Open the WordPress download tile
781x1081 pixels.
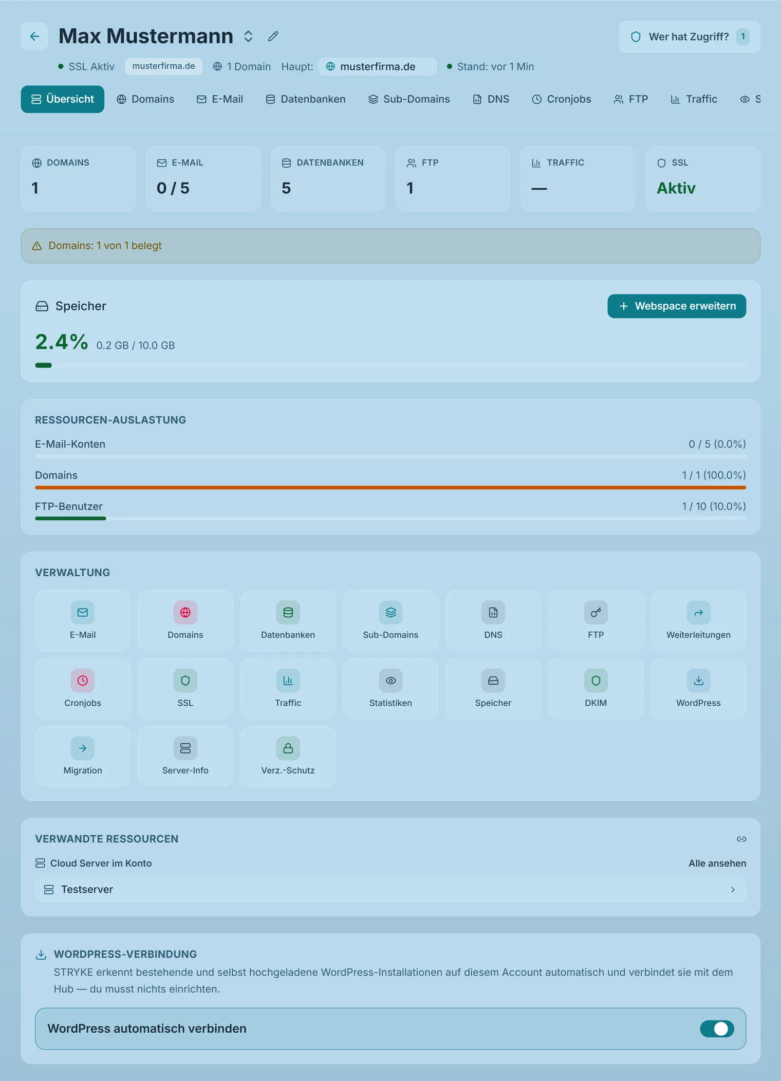click(698, 688)
